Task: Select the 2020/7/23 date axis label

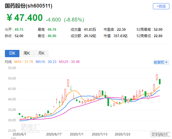Action: 122,134
